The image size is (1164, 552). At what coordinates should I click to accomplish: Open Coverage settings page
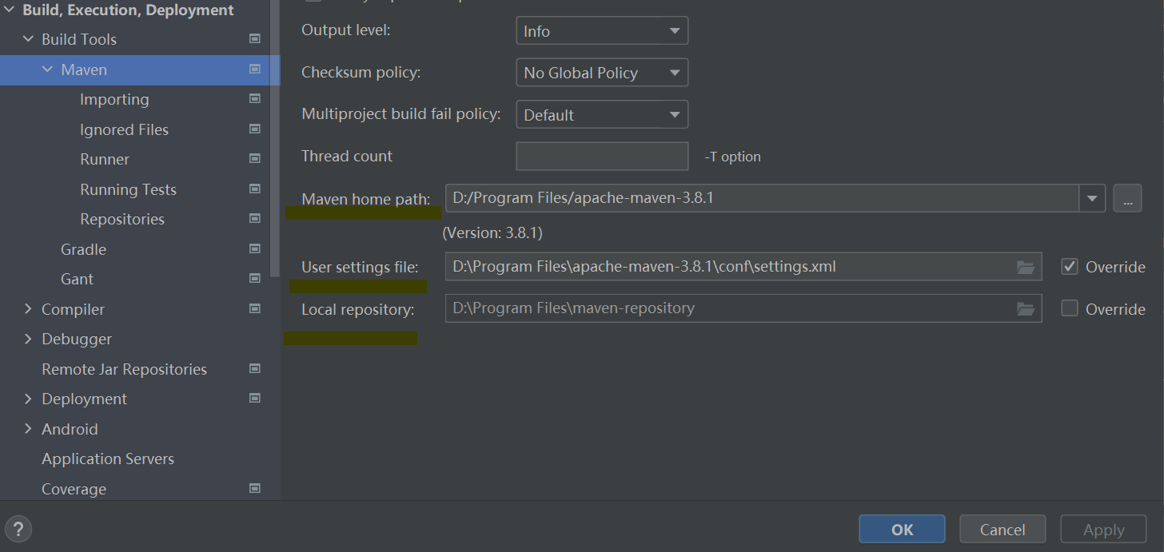point(74,489)
